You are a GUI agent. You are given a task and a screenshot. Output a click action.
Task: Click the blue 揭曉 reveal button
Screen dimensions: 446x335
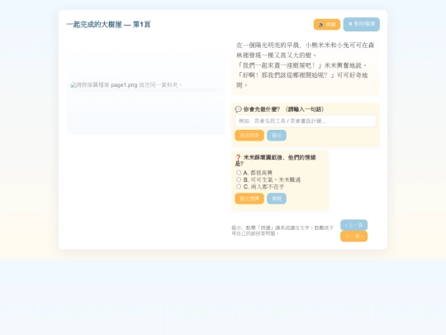[277, 199]
